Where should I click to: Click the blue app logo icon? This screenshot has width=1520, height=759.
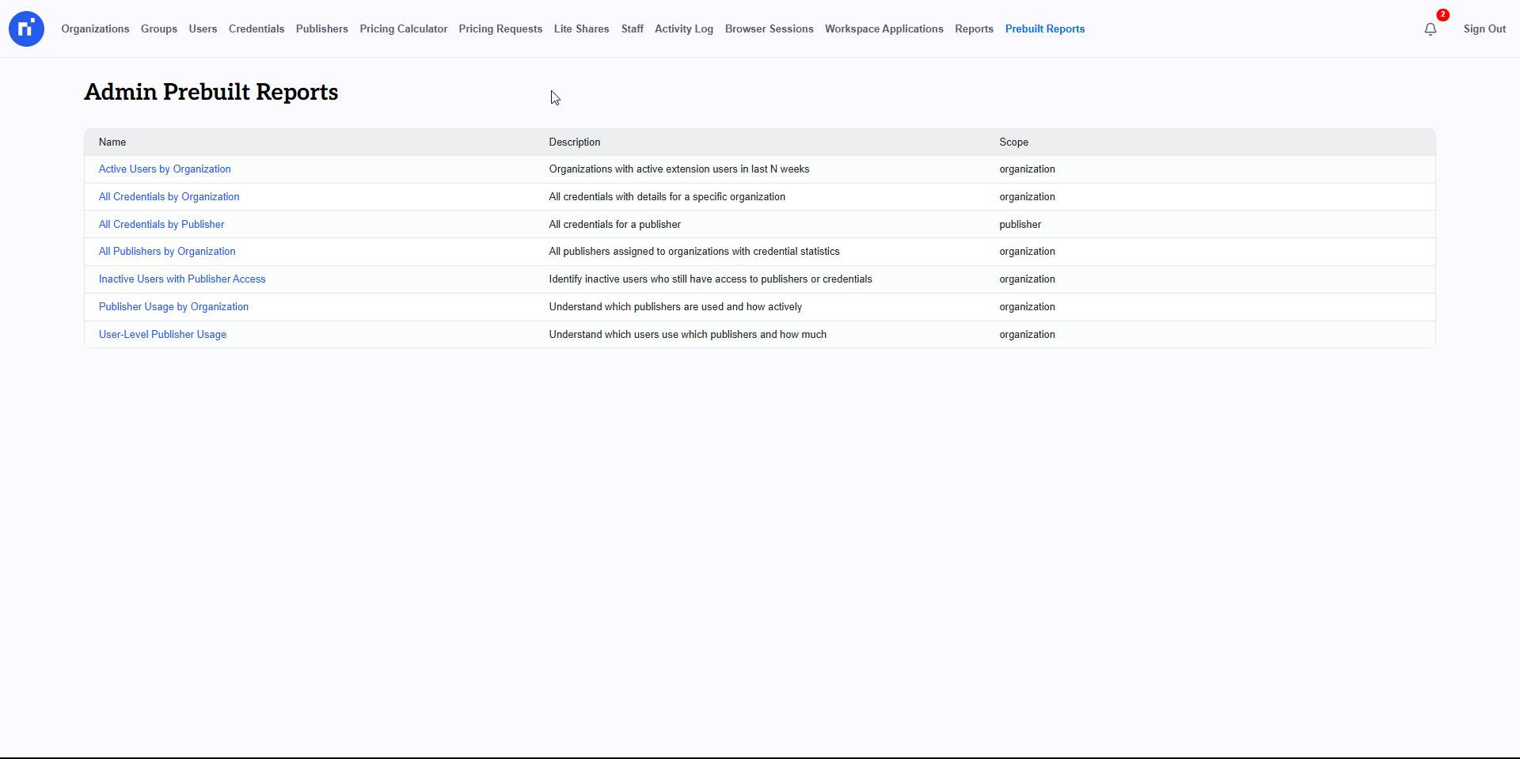pyautogui.click(x=26, y=28)
